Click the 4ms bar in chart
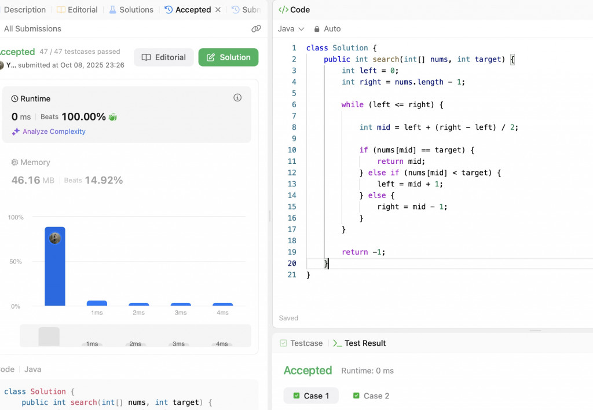Viewport: 593px width, 410px height. click(x=223, y=304)
